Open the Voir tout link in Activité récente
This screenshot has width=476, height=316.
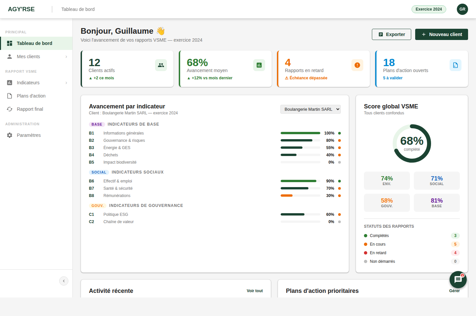[x=255, y=291]
